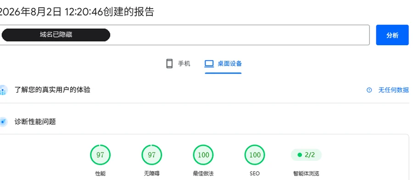Focus the URL input field
413x180 pixels.
(x=184, y=35)
